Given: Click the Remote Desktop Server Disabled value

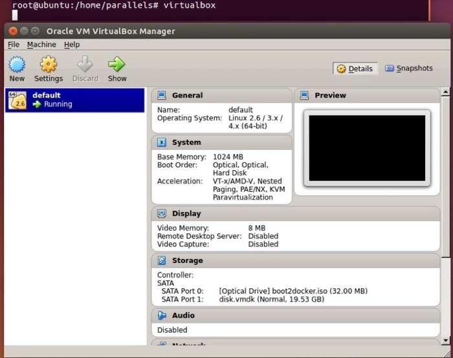Looking at the screenshot, I should [263, 237].
